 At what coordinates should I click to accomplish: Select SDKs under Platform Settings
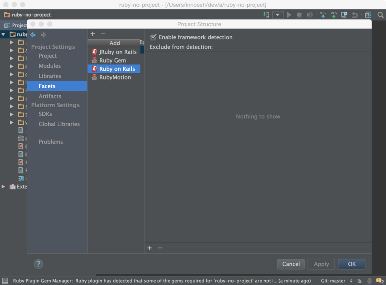(x=45, y=114)
